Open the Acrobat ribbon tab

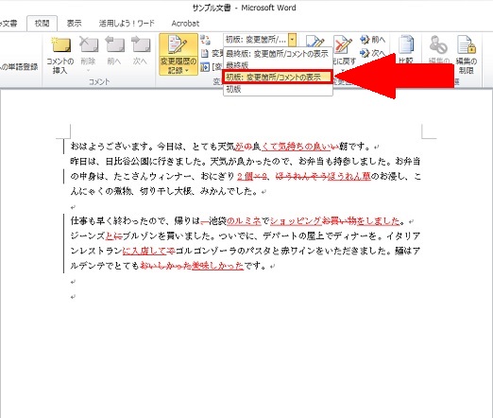coord(185,24)
